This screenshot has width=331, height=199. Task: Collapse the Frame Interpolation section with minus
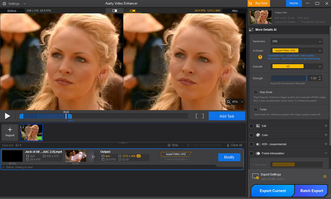(326, 153)
